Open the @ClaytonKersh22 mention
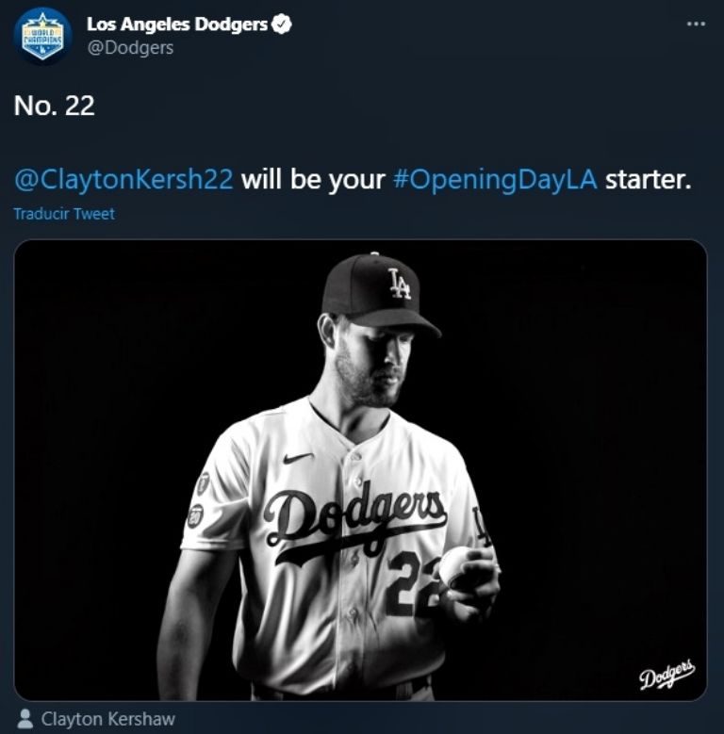 [x=123, y=179]
